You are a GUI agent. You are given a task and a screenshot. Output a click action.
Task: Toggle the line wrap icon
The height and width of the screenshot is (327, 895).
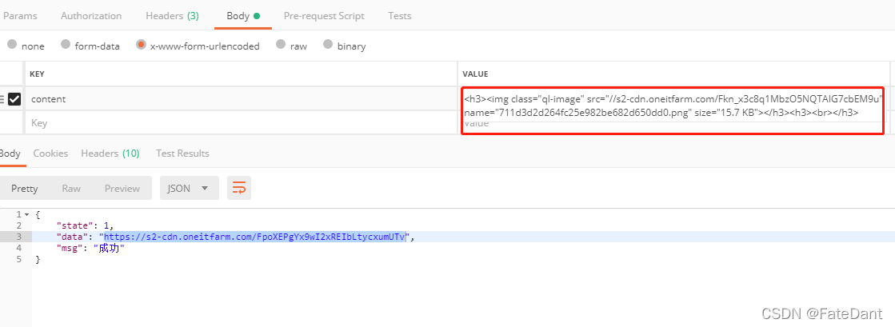point(239,189)
